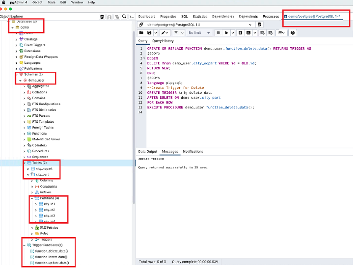Expand the Functions tree node

24,133
